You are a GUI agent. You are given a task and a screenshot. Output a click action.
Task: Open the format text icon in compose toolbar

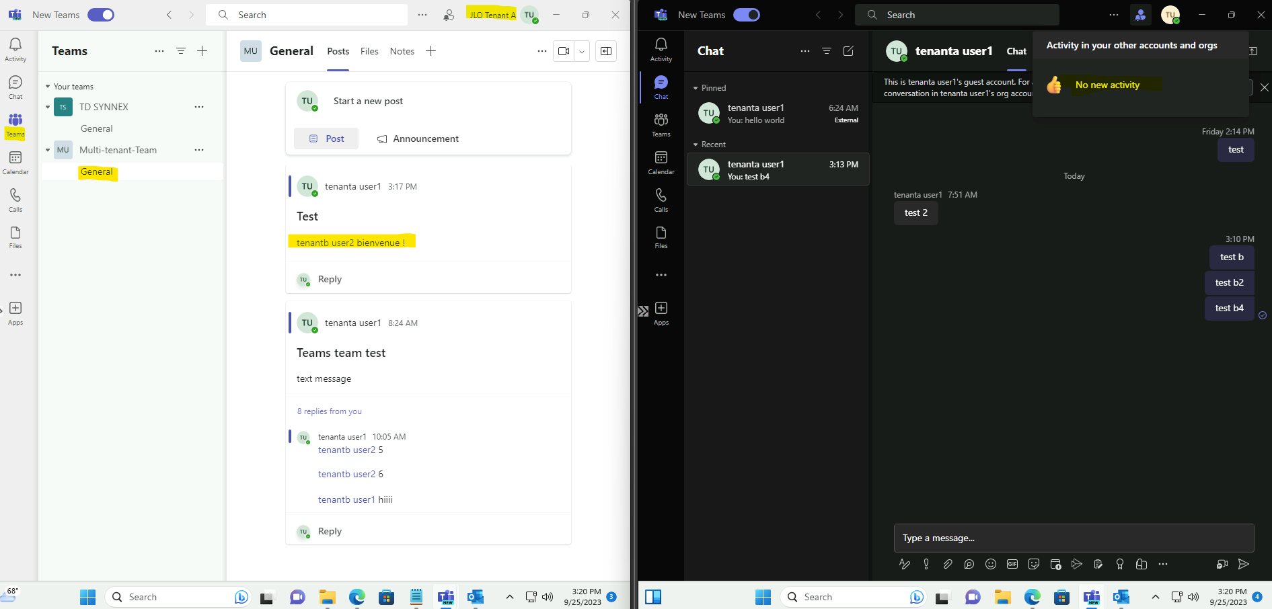tap(905, 564)
